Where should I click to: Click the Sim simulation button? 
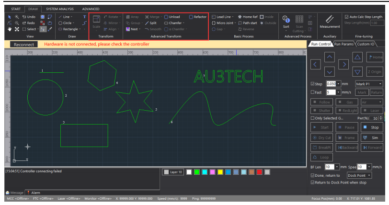click(371, 137)
